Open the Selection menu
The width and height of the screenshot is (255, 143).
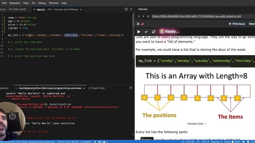pos(15,3)
